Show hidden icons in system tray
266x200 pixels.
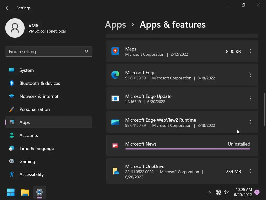[x=209, y=192]
